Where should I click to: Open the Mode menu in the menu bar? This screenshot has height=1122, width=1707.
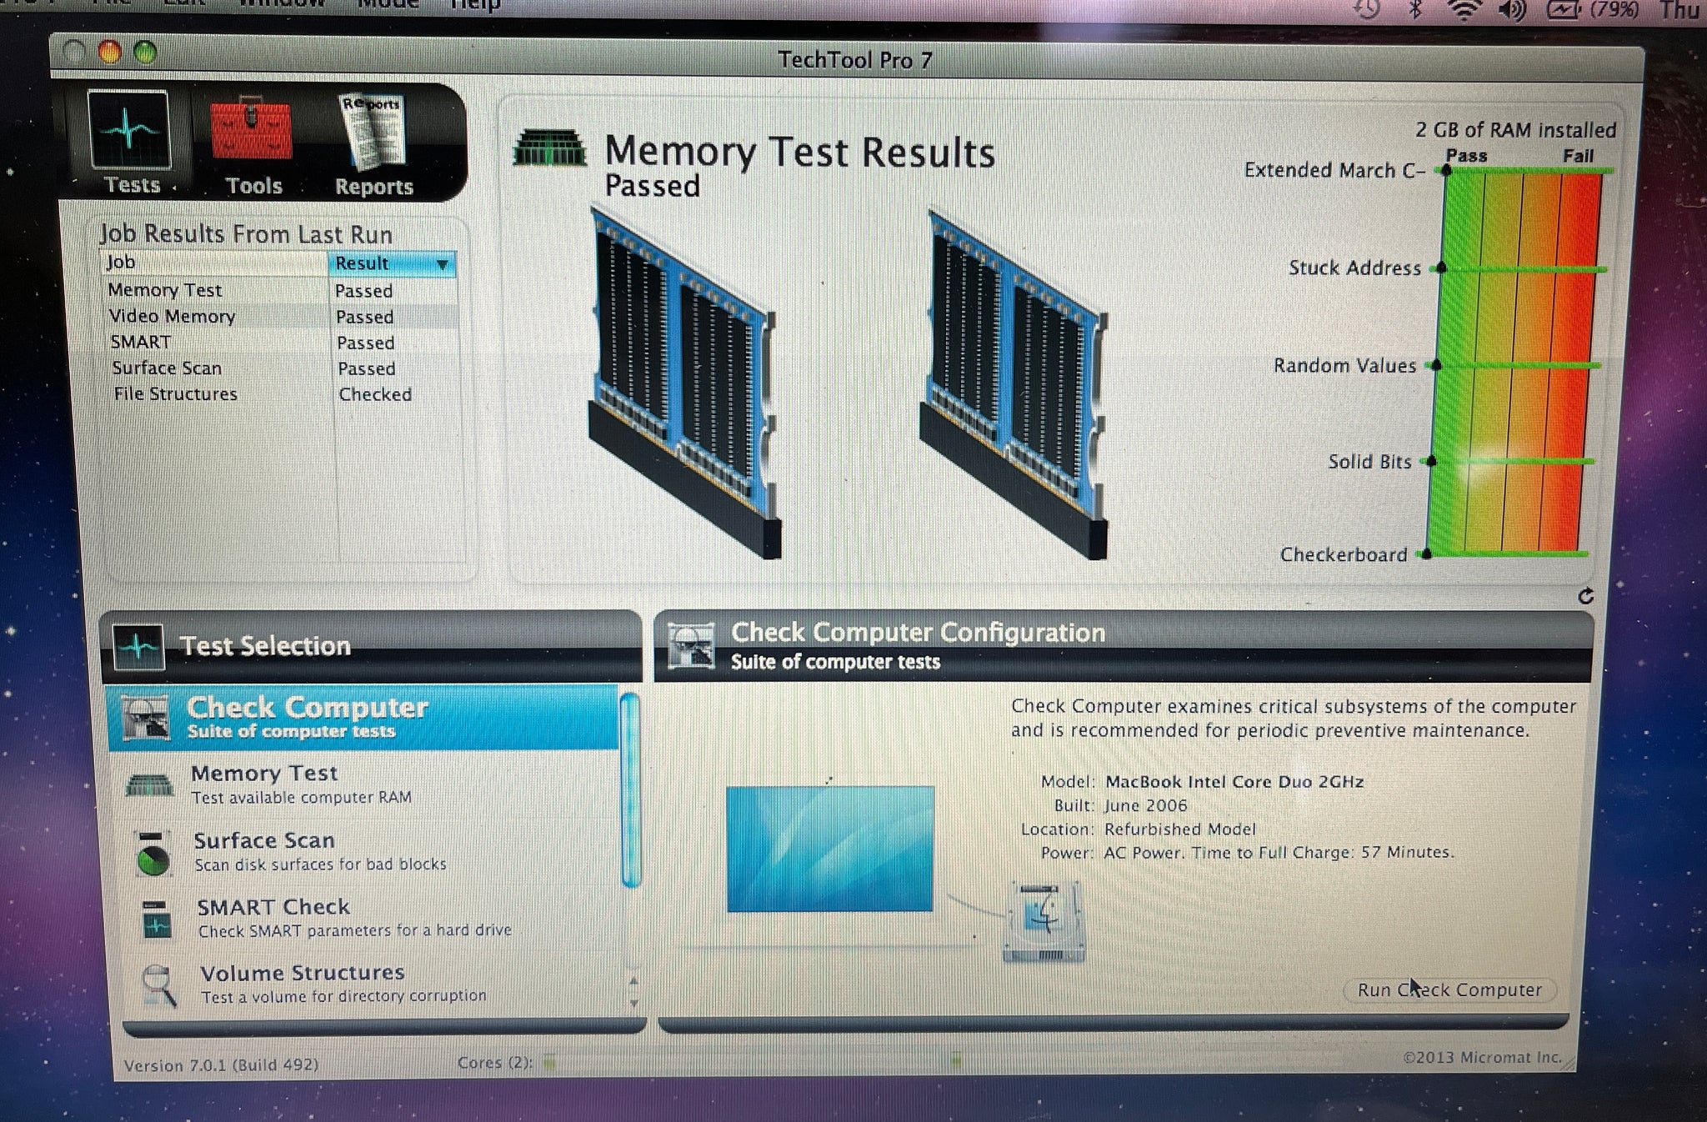[388, 3]
